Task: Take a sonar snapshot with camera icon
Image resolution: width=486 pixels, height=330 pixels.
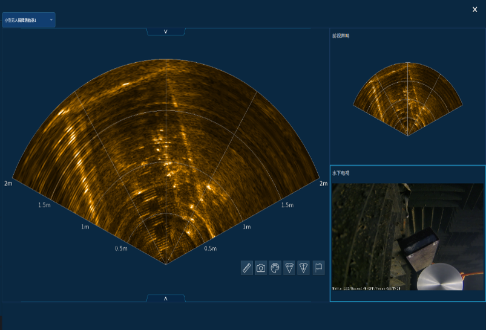Action: click(x=261, y=268)
